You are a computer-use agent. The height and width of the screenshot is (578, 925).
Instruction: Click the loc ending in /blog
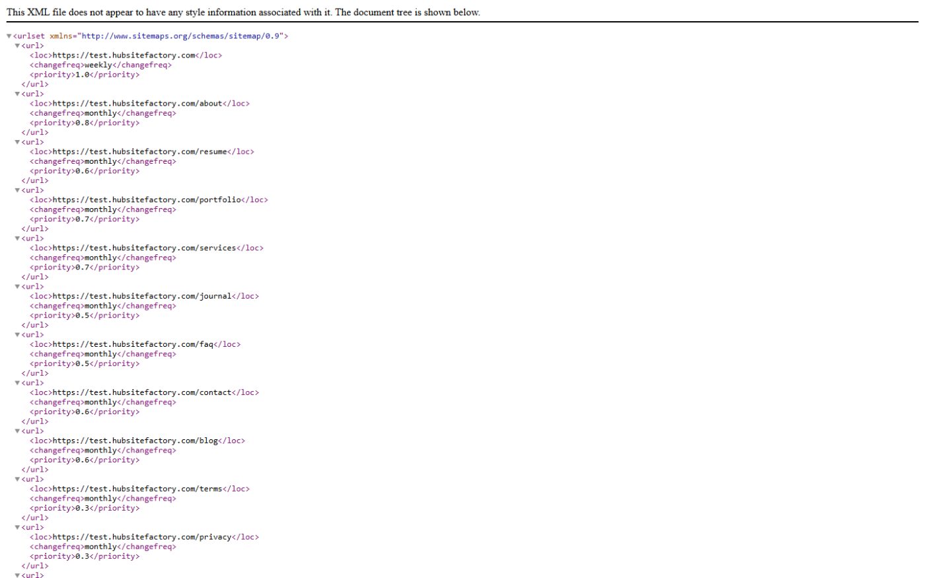137,441
